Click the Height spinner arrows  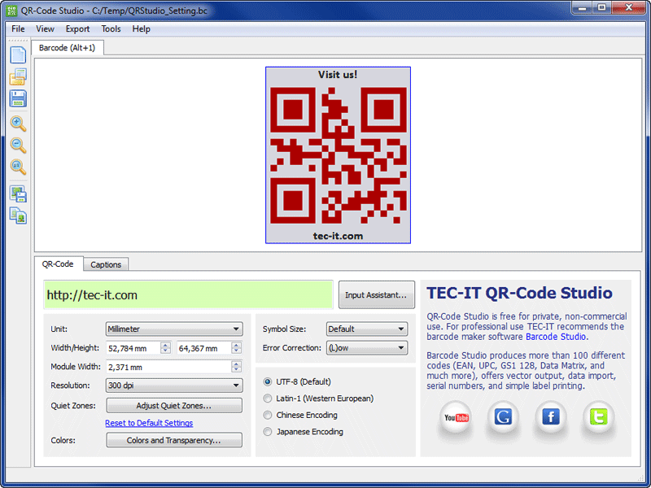(x=236, y=348)
